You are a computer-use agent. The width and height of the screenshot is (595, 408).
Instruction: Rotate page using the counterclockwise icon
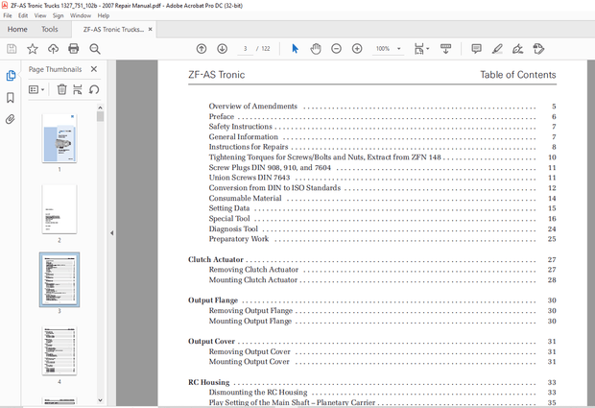coord(94,89)
